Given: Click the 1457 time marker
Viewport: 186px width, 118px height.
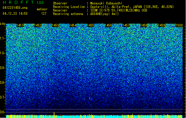Looking at the screenshot, I should pyautogui.click(x=126, y=25).
